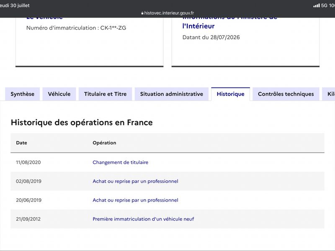Click the Opération column header
335x251 pixels.
pyautogui.click(x=104, y=143)
